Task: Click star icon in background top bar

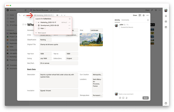Action: [x=156, y=10]
